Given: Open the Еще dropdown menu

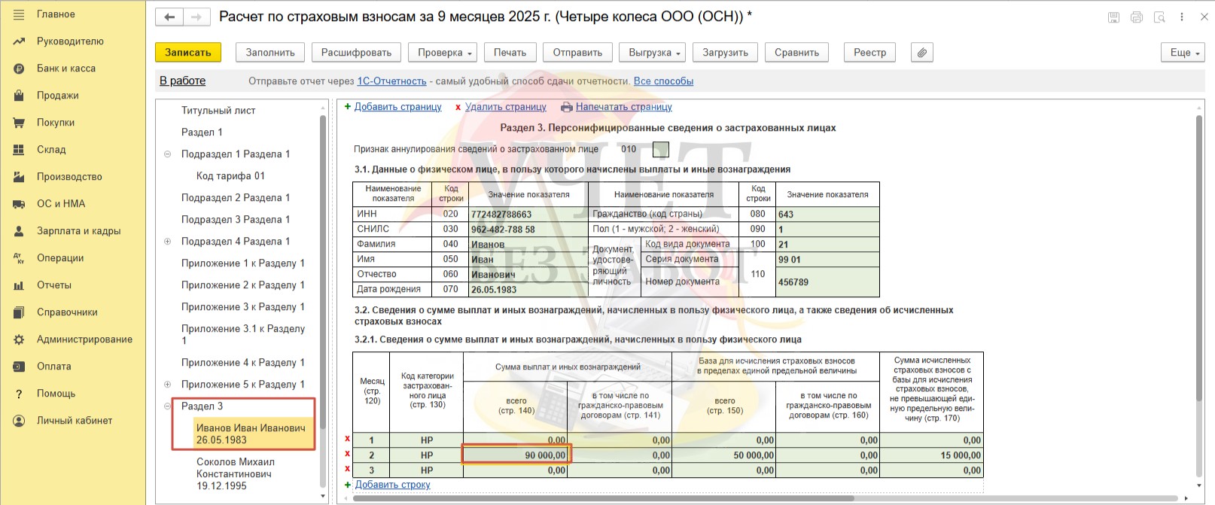Looking at the screenshot, I should click(1183, 52).
